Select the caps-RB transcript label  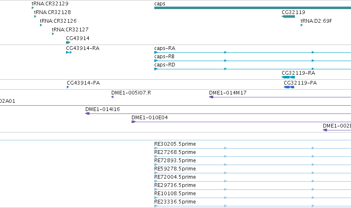coord(164,57)
